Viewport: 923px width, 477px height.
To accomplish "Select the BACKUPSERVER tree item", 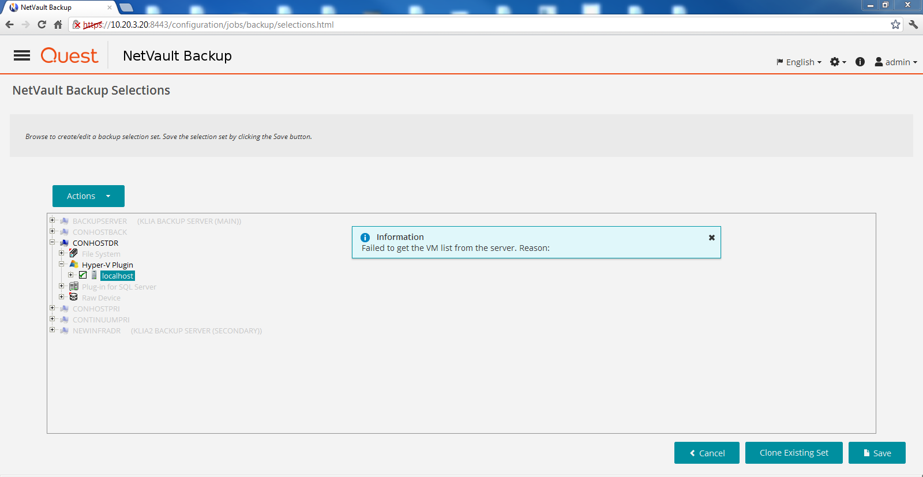I will pyautogui.click(x=100, y=221).
